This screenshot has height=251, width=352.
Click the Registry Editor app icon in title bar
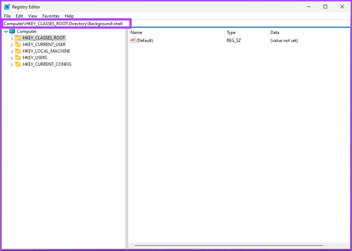(7, 7)
